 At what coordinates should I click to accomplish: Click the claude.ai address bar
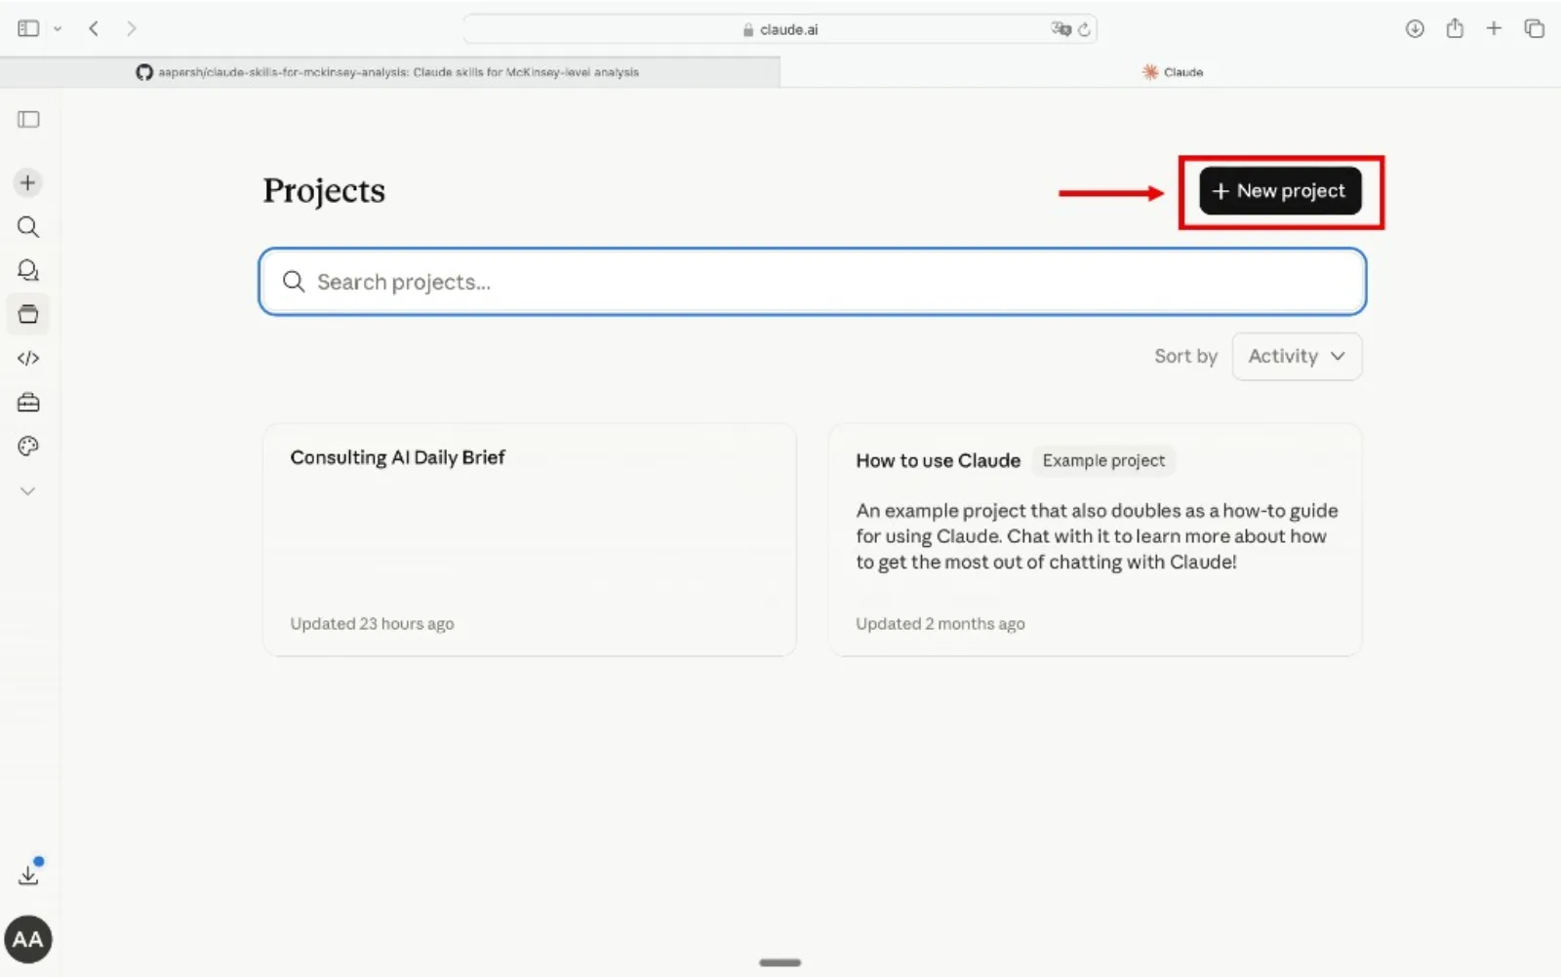(780, 29)
